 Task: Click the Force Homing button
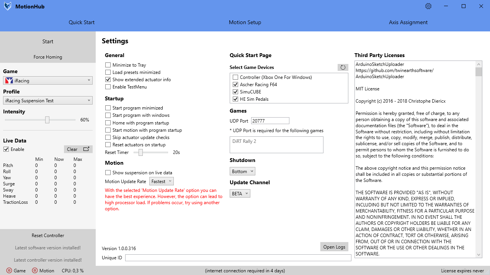point(48,57)
